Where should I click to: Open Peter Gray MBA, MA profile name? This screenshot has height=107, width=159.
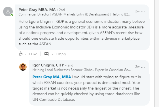(x=37, y=10)
